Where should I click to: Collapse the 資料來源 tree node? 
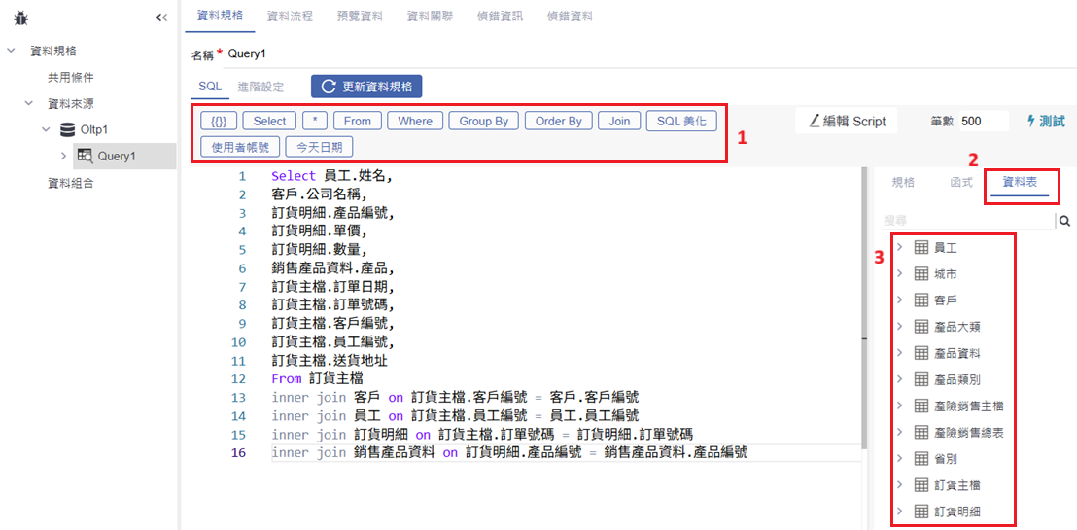pos(29,103)
